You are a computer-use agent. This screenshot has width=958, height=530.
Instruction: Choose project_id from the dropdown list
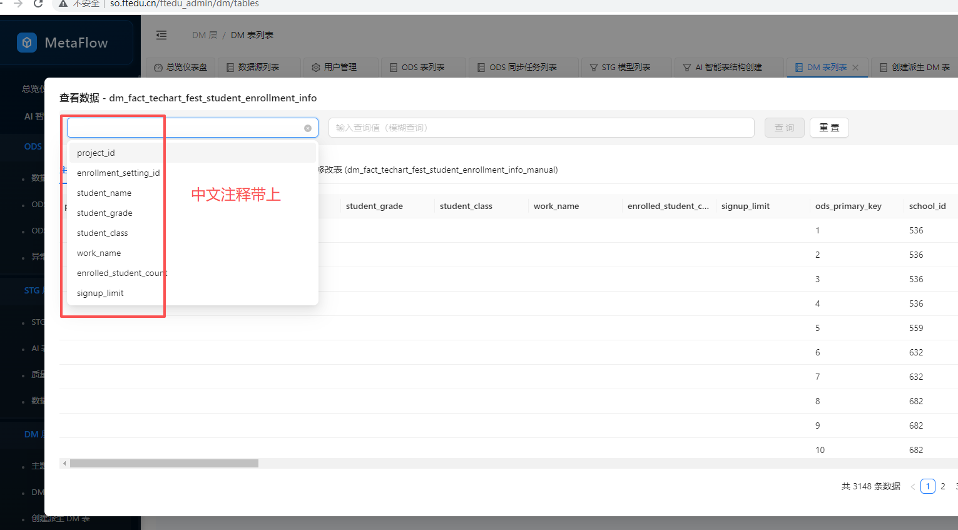pyautogui.click(x=96, y=153)
